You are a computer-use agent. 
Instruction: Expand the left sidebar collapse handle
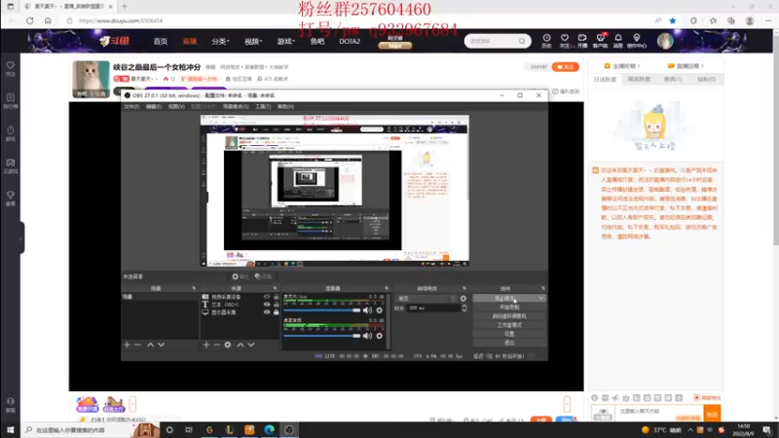(21, 238)
